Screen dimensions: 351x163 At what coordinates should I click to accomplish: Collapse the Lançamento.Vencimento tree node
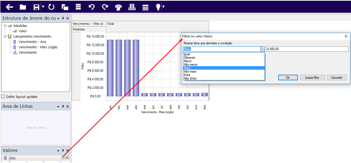pos(5,36)
